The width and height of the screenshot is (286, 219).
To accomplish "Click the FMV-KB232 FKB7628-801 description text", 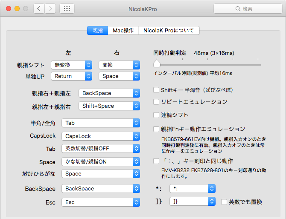I will tap(213, 173).
